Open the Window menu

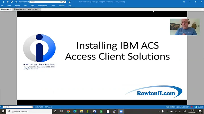pyautogui.click(x=61, y=6)
